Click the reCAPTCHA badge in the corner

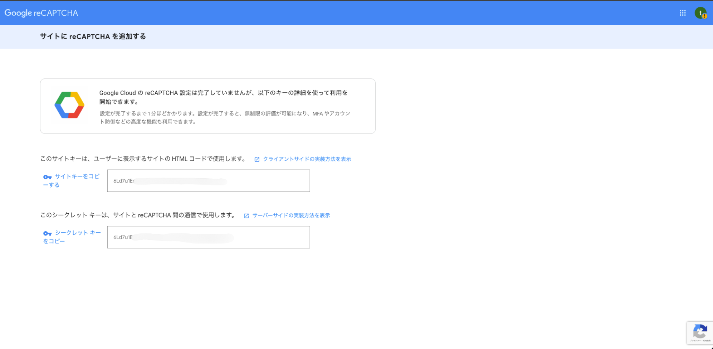[x=700, y=333]
